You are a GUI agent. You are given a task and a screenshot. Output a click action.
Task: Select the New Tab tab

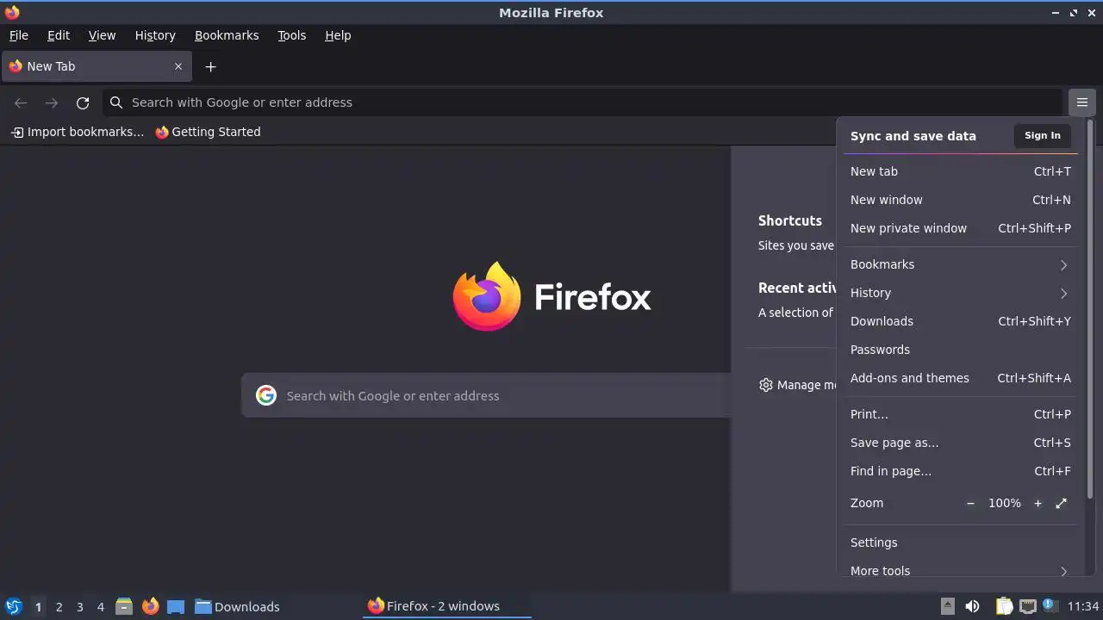click(x=97, y=66)
